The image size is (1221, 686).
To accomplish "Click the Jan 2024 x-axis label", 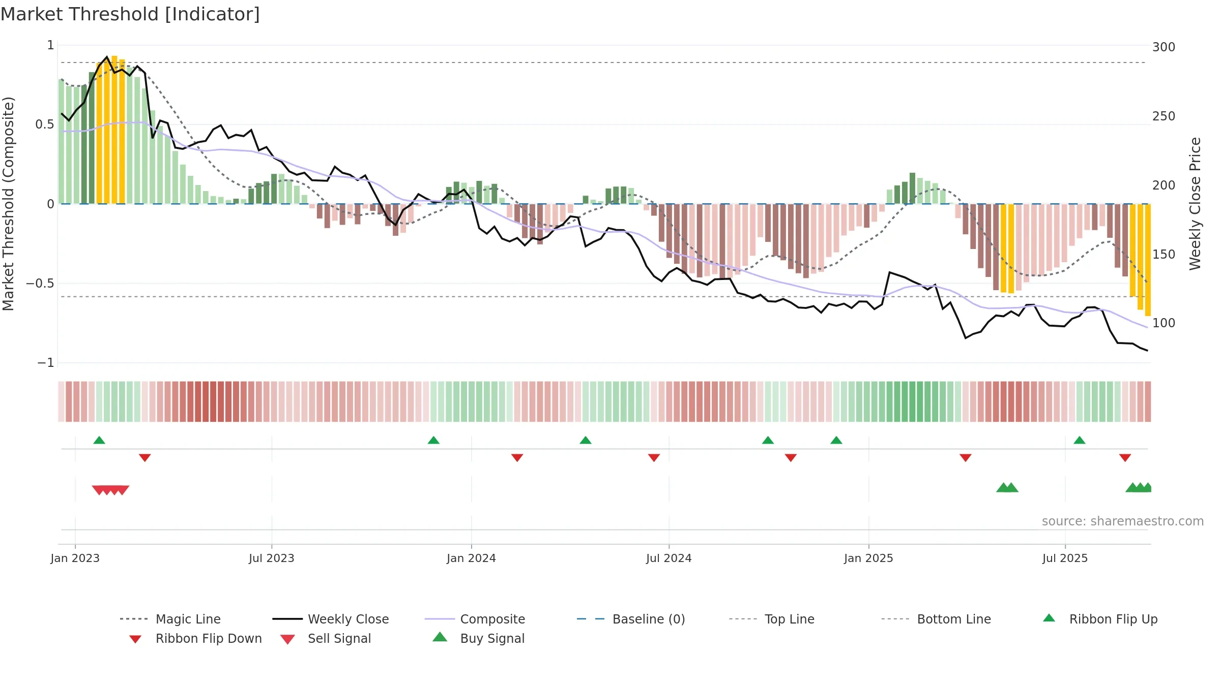I will pos(472,558).
